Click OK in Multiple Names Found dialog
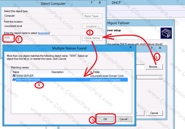The image size is (185, 129). tap(105, 119)
